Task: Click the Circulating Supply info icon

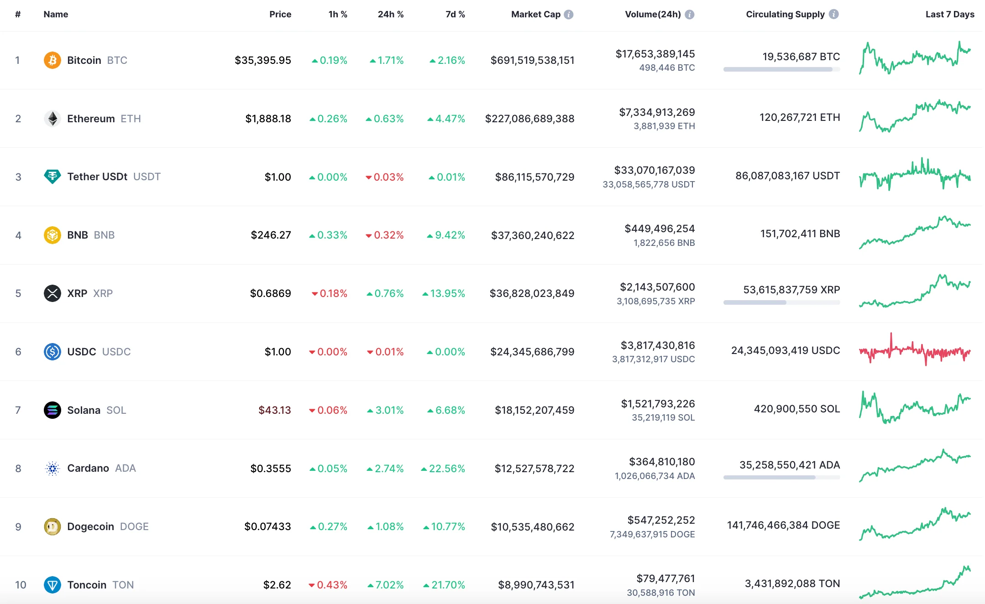Action: coord(834,14)
